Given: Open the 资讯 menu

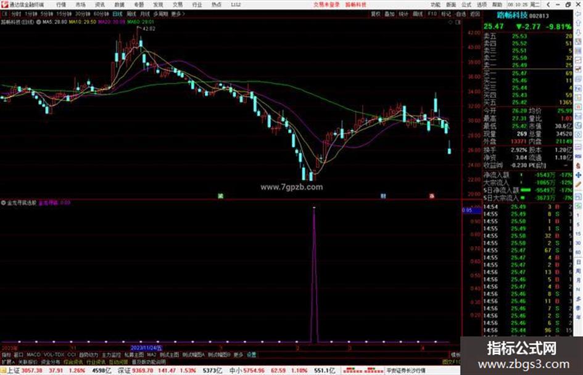Looking at the screenshot, I should [100, 4].
